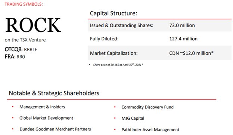Select the large ROCK ticker symbol

[33, 25]
